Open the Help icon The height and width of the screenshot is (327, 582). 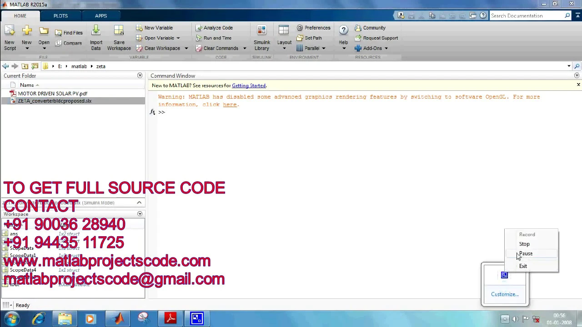pyautogui.click(x=343, y=30)
